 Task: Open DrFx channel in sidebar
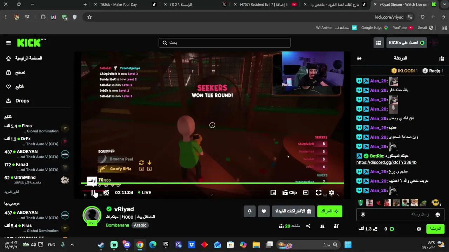[x=37, y=141]
